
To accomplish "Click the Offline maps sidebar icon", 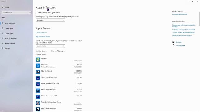I will pyautogui.click(x=2, y=33).
